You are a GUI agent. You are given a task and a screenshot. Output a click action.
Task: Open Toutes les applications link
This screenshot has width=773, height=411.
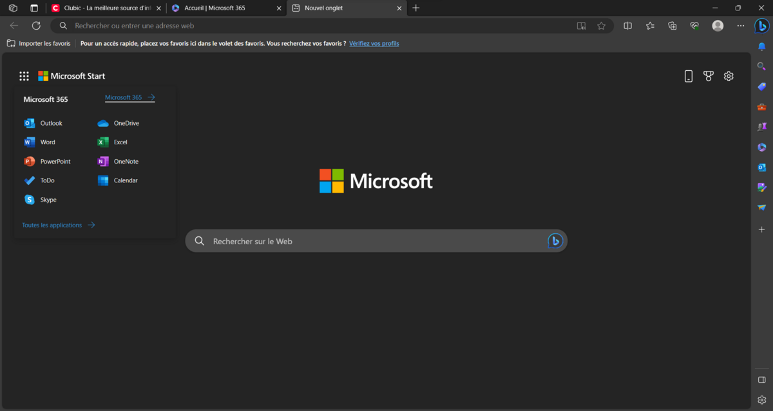point(59,225)
